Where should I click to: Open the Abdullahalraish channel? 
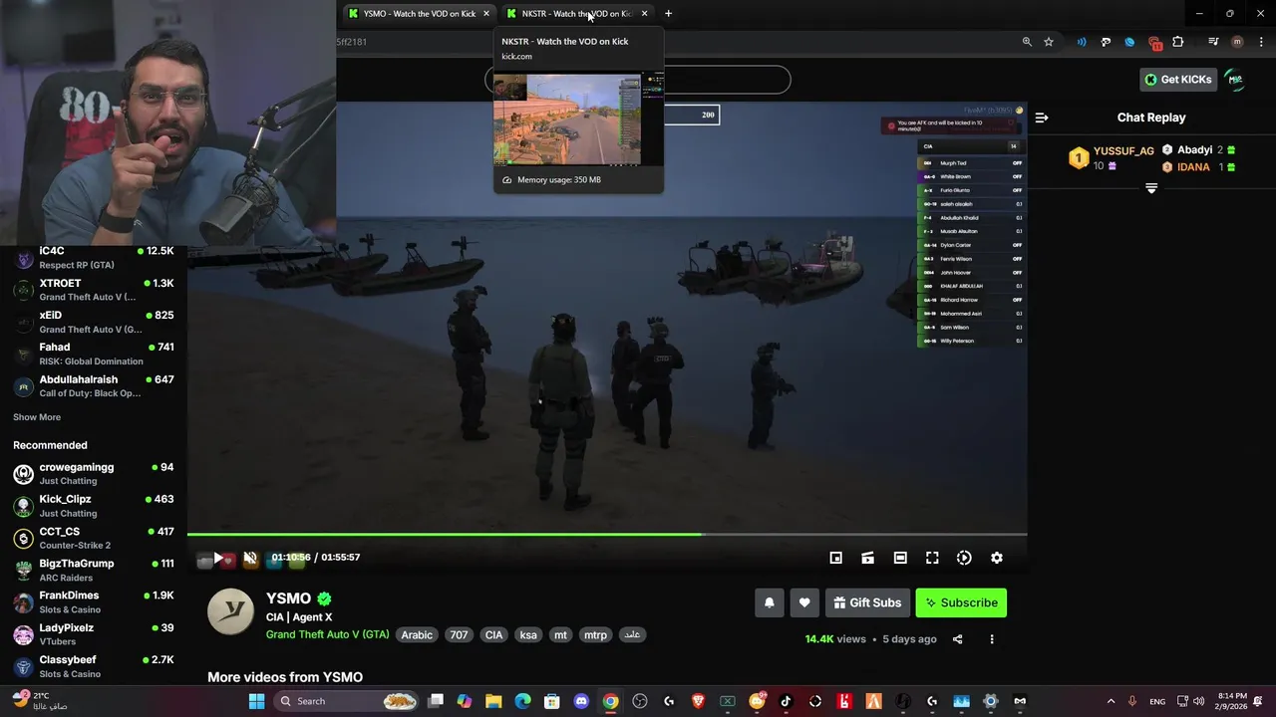(x=94, y=385)
